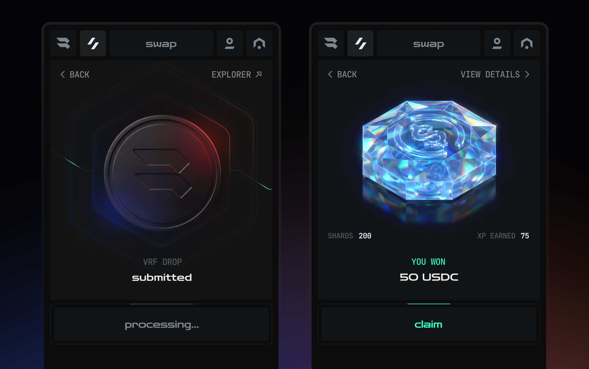
Task: Select the lightning slash icon in left panel
Action: click(93, 43)
